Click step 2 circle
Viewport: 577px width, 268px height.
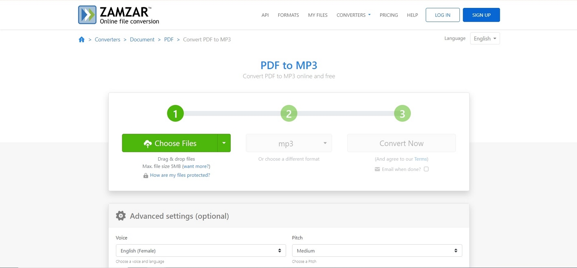pyautogui.click(x=289, y=113)
